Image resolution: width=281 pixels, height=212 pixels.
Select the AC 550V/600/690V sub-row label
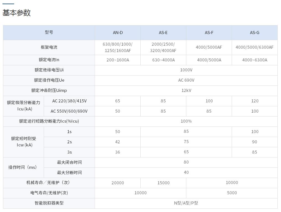[69, 111]
